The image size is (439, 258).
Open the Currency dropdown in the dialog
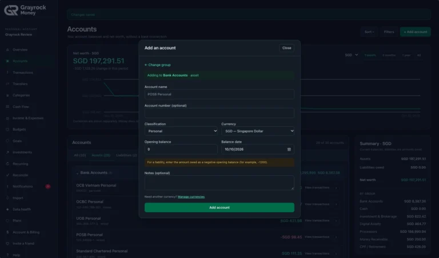click(258, 131)
